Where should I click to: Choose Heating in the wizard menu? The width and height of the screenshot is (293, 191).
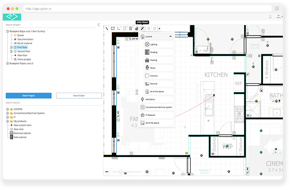[x=159, y=60]
